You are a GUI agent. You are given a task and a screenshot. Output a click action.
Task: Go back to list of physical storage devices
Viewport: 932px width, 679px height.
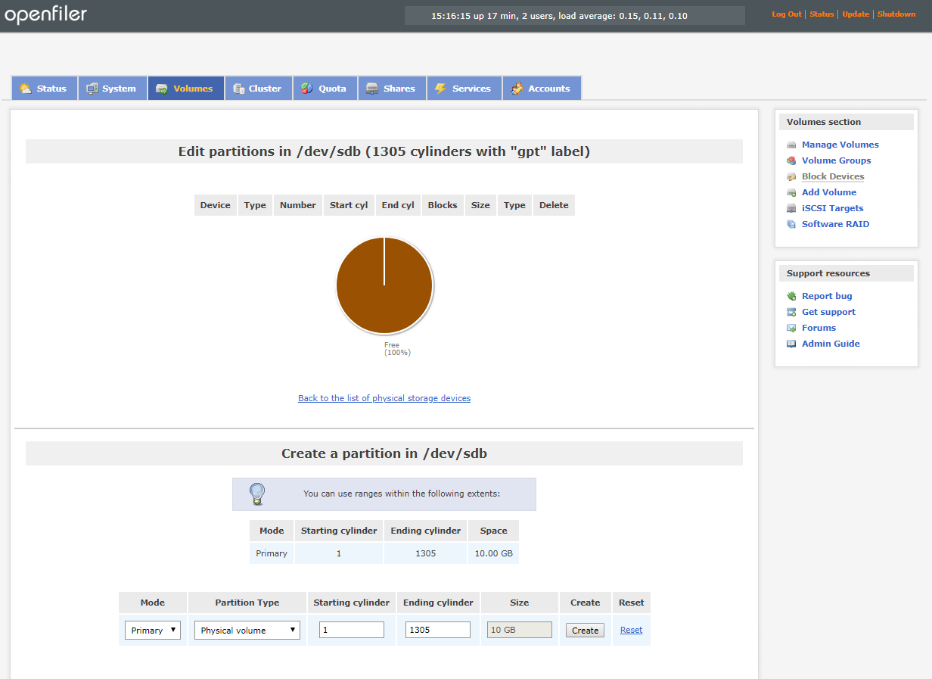(x=384, y=398)
